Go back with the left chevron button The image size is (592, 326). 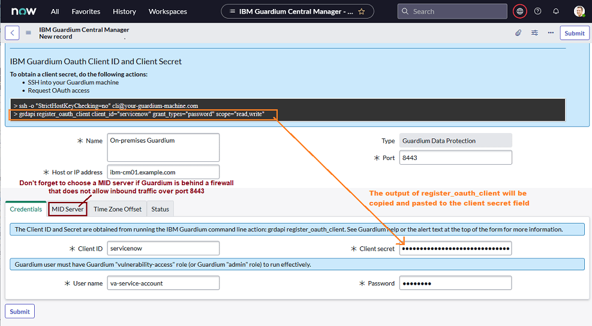(x=12, y=33)
